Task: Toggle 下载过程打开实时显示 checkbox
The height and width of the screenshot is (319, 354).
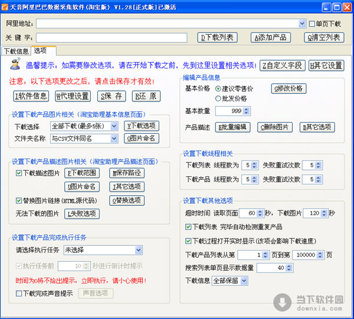Action: (x=188, y=241)
